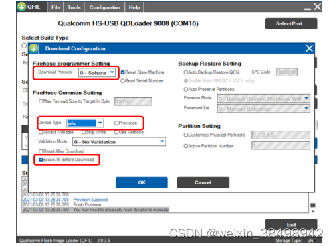Viewport: 333px width, 246px height.
Task: Open the File menu
Action: coord(55,7)
